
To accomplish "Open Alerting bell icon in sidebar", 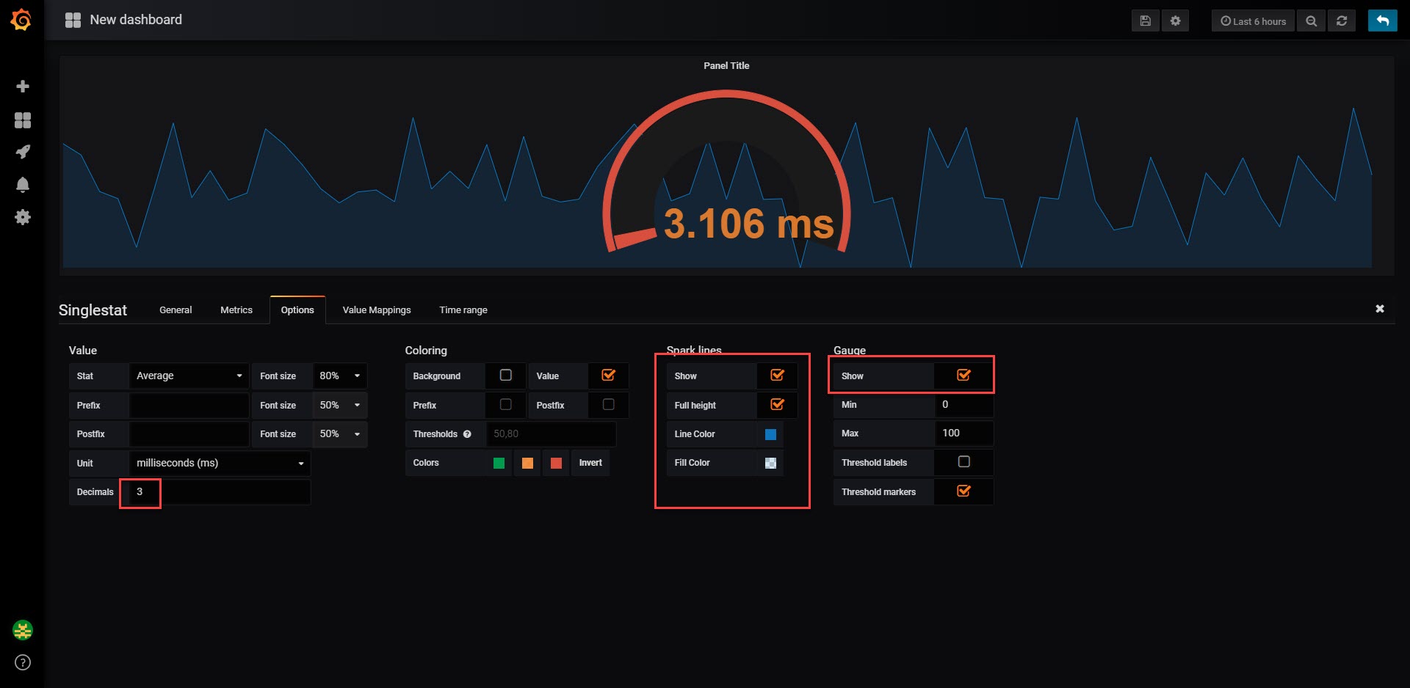I will (23, 184).
